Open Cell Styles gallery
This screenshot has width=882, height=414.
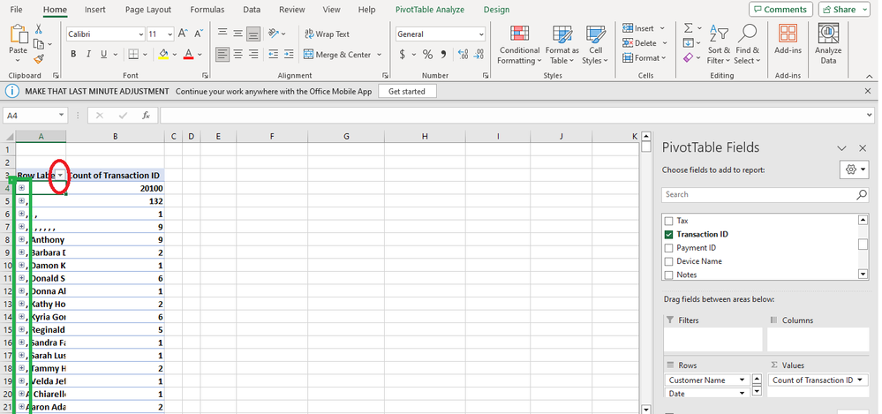coord(595,45)
